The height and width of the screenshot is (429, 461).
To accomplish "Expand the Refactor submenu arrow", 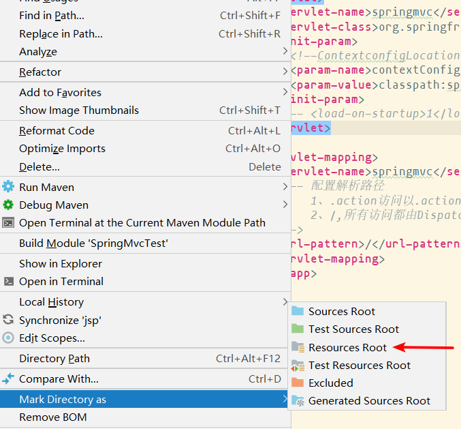I will pyautogui.click(x=285, y=72).
